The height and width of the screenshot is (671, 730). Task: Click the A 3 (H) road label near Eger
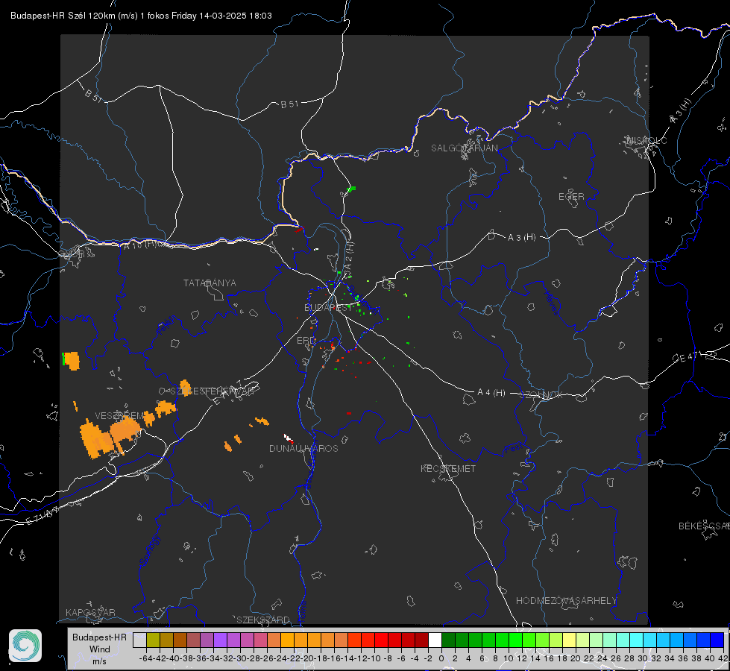tap(521, 238)
